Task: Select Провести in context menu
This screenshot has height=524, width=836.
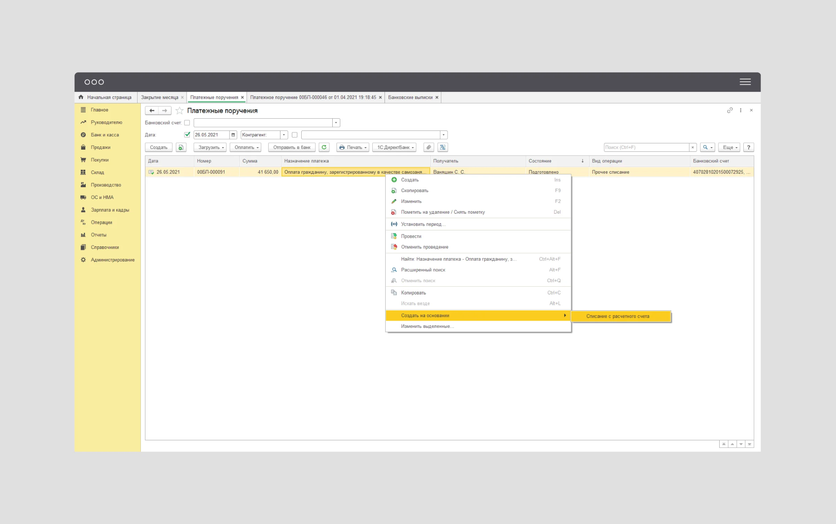Action: tap(478, 237)
